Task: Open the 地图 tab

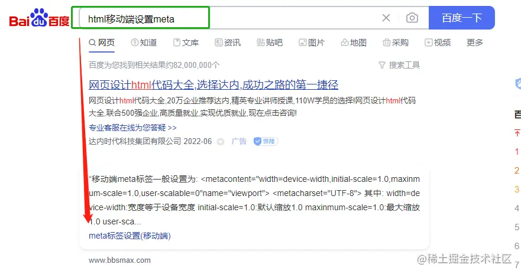Action: click(x=354, y=43)
